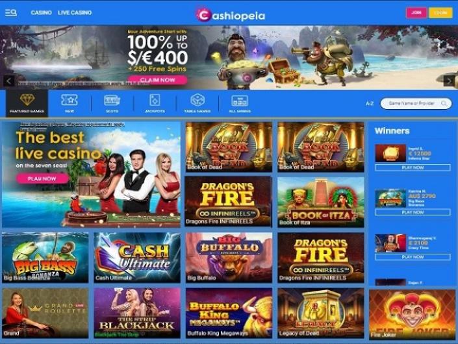Click the yellow Login button

440,13
